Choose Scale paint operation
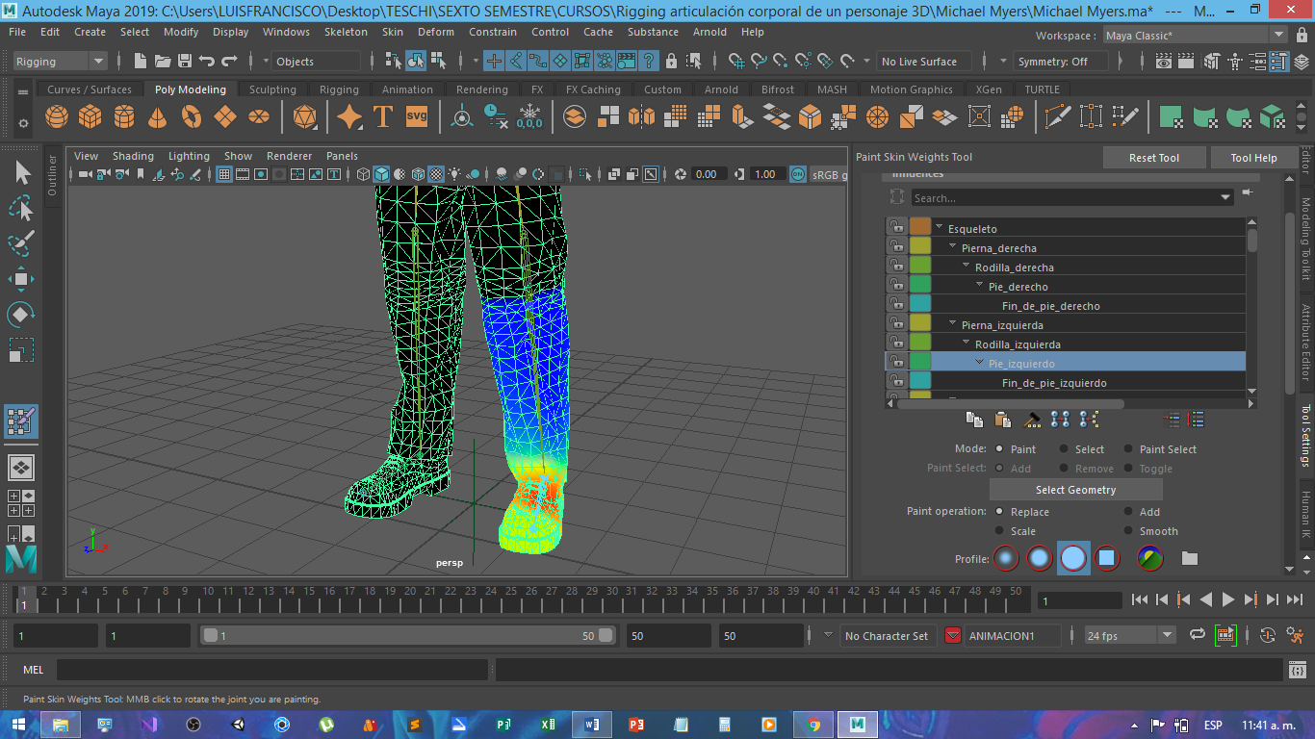The image size is (1315, 739). (x=1000, y=531)
